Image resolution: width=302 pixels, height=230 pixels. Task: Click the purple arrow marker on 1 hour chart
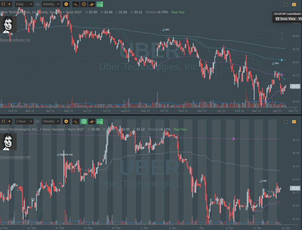[x=234, y=139]
